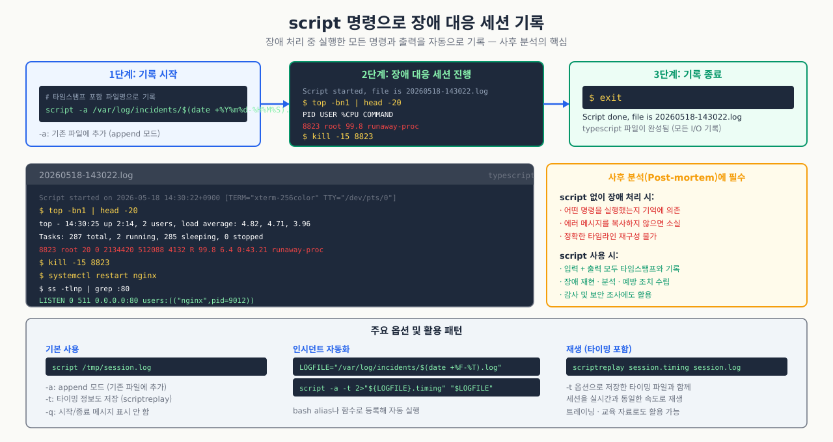
Task: Click the code box 'script -a -t 2>"${LOGFILE}.timing"'
Action: pyautogui.click(x=416, y=387)
